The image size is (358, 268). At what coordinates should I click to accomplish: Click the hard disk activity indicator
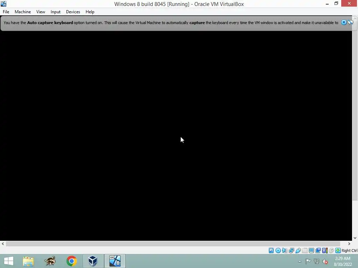pyautogui.click(x=271, y=251)
